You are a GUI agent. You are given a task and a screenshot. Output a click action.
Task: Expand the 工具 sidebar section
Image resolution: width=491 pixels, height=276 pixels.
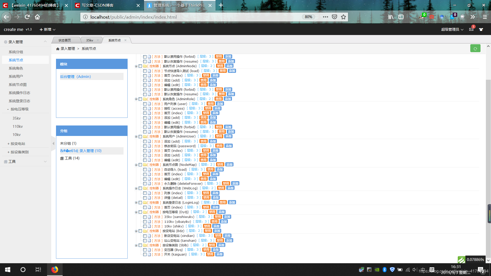pos(26,162)
